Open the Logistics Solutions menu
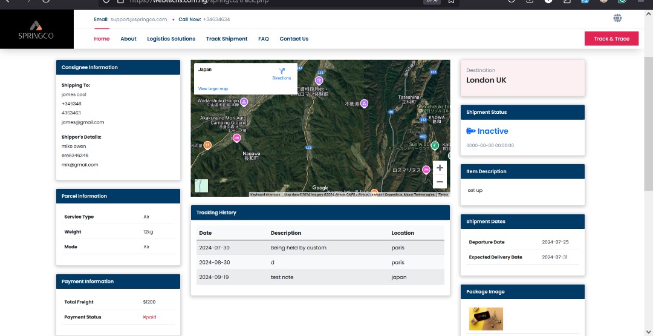This screenshot has height=336, width=653. pyautogui.click(x=171, y=39)
